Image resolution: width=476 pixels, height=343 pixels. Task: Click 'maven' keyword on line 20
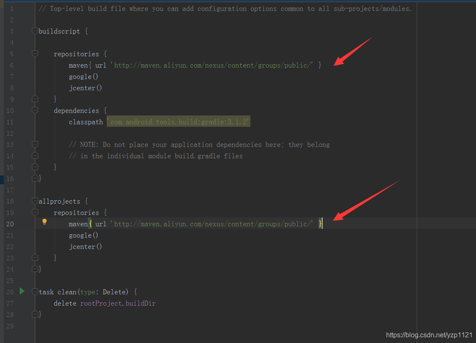tap(78, 224)
